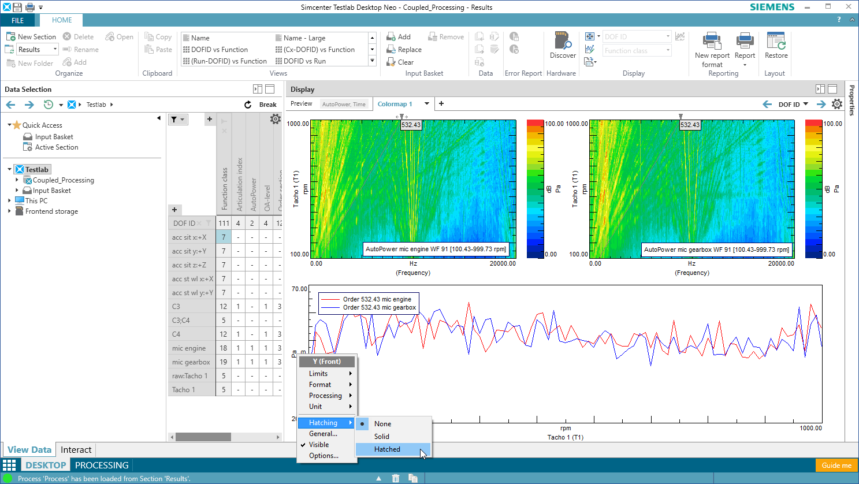Switch to the PROCESSING workbook
859x484 pixels.
click(102, 465)
